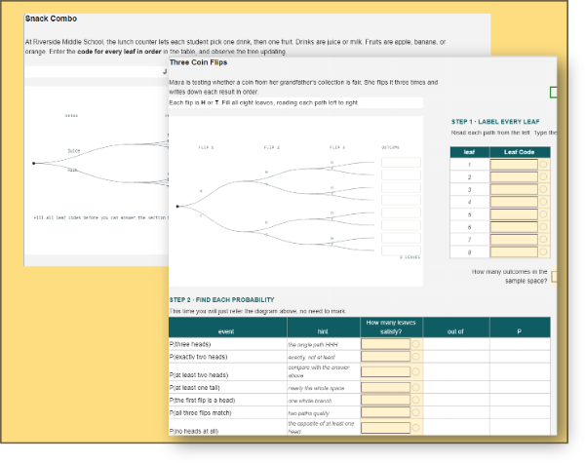Click the P result cell for P(no heads at all)
Screen dimensions: 585x463
coord(520,427)
